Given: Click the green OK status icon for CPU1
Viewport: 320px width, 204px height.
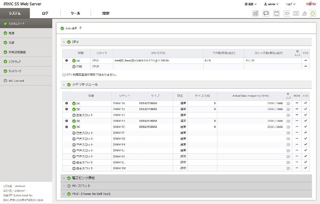Looking at the screenshot, I should (74, 61).
